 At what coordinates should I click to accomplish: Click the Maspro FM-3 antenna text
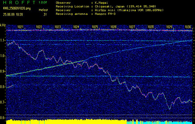click(105, 14)
